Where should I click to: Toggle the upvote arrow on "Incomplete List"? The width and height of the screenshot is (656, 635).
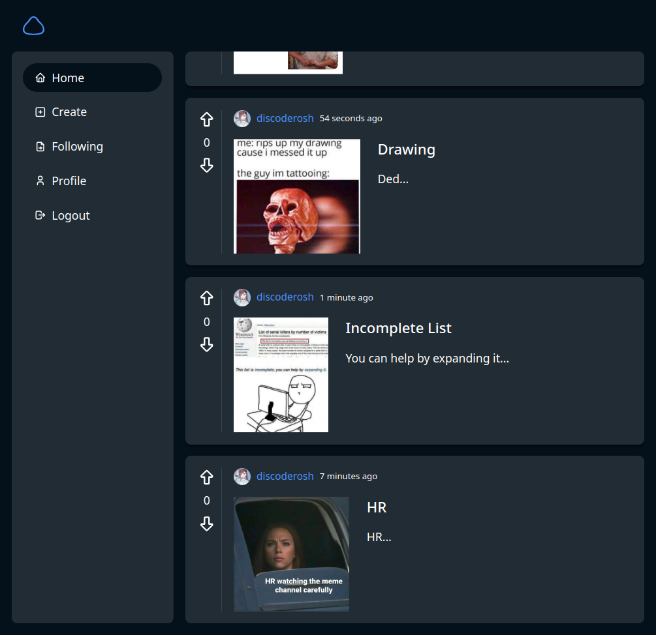[x=206, y=298]
